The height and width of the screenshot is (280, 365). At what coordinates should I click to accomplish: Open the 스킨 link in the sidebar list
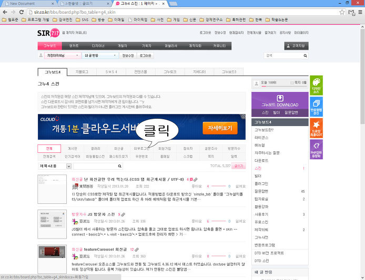258,169
